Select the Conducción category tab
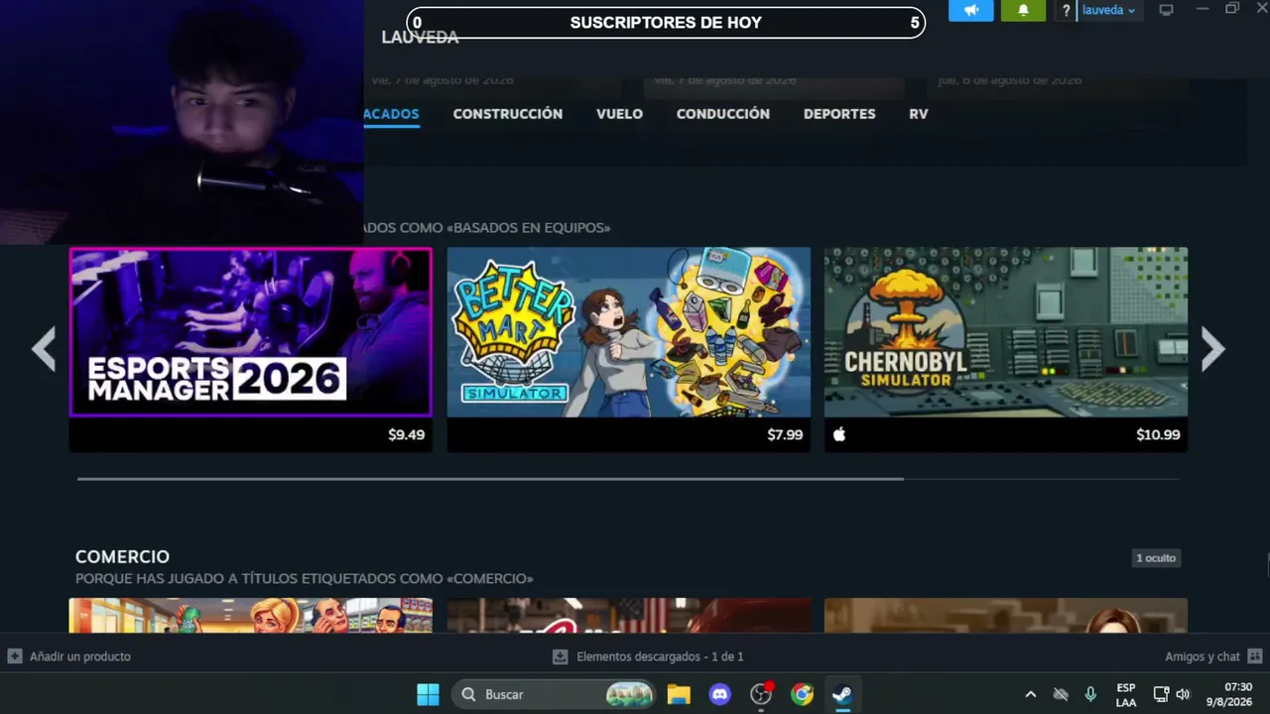The height and width of the screenshot is (714, 1270). 723,114
